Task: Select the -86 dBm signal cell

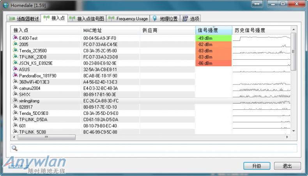Action: tap(214, 63)
